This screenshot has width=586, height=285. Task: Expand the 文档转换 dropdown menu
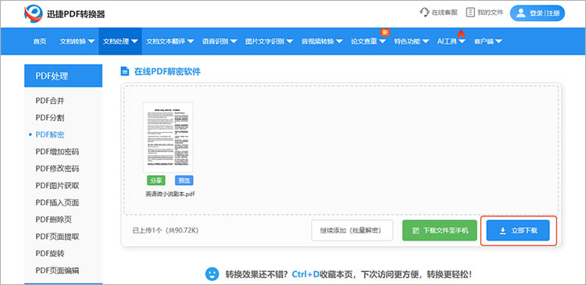click(x=77, y=41)
